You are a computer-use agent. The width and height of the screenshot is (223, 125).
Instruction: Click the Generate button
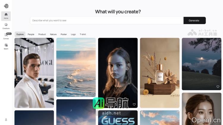[x=194, y=20]
